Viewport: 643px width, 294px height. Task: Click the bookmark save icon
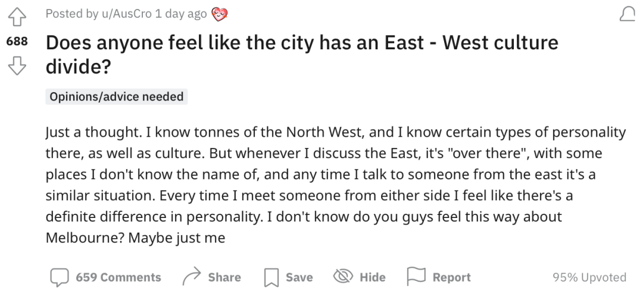tap(271, 277)
